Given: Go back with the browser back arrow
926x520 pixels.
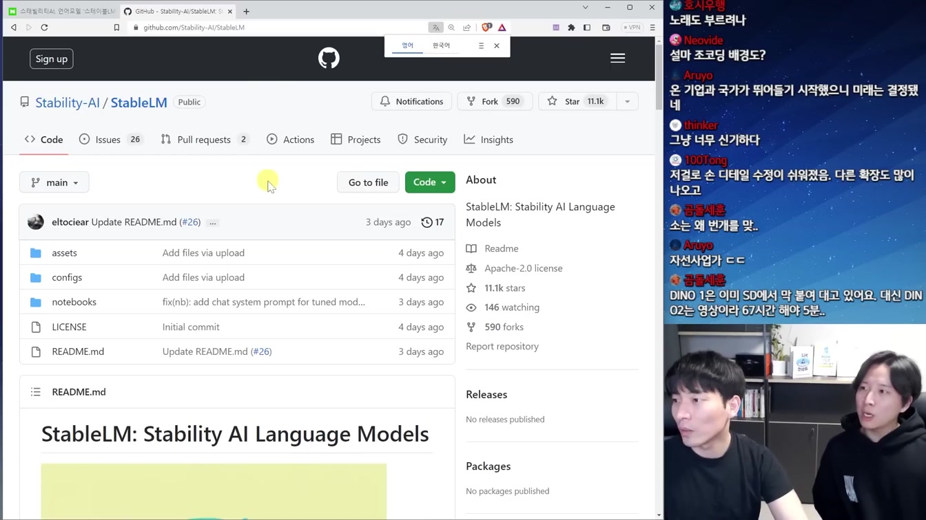Looking at the screenshot, I should (13, 28).
